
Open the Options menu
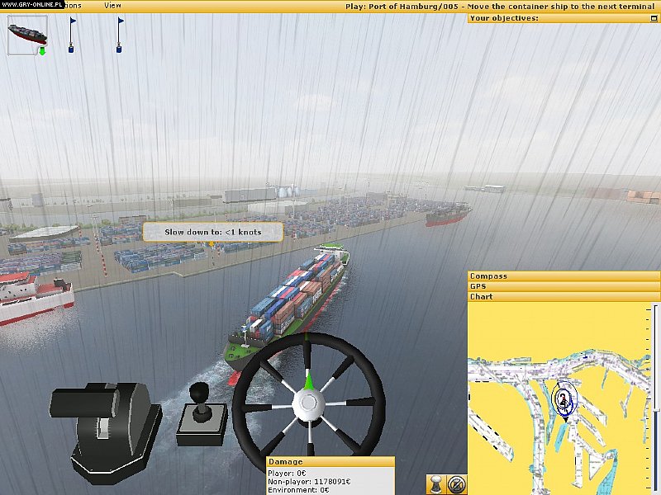coord(70,5)
